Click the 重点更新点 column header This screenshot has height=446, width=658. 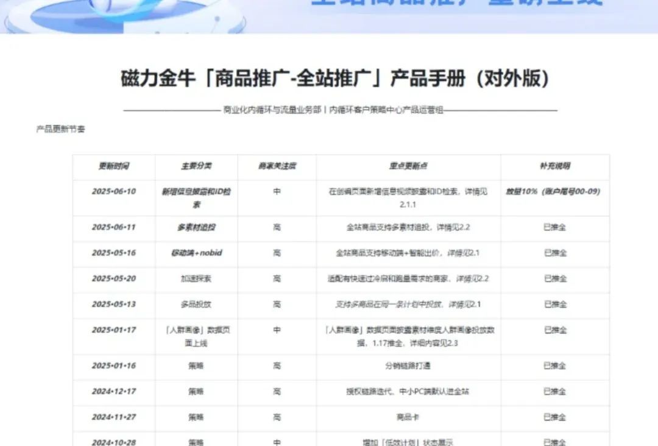(x=408, y=166)
